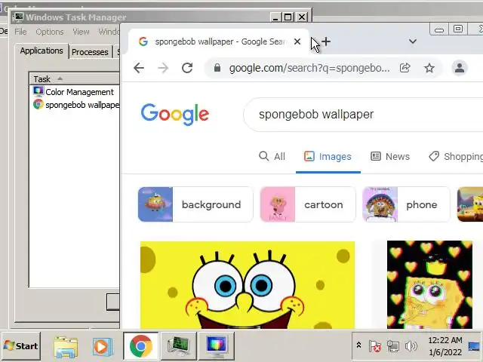Open volume speaker tray icon
The height and width of the screenshot is (362, 483).
point(411,346)
